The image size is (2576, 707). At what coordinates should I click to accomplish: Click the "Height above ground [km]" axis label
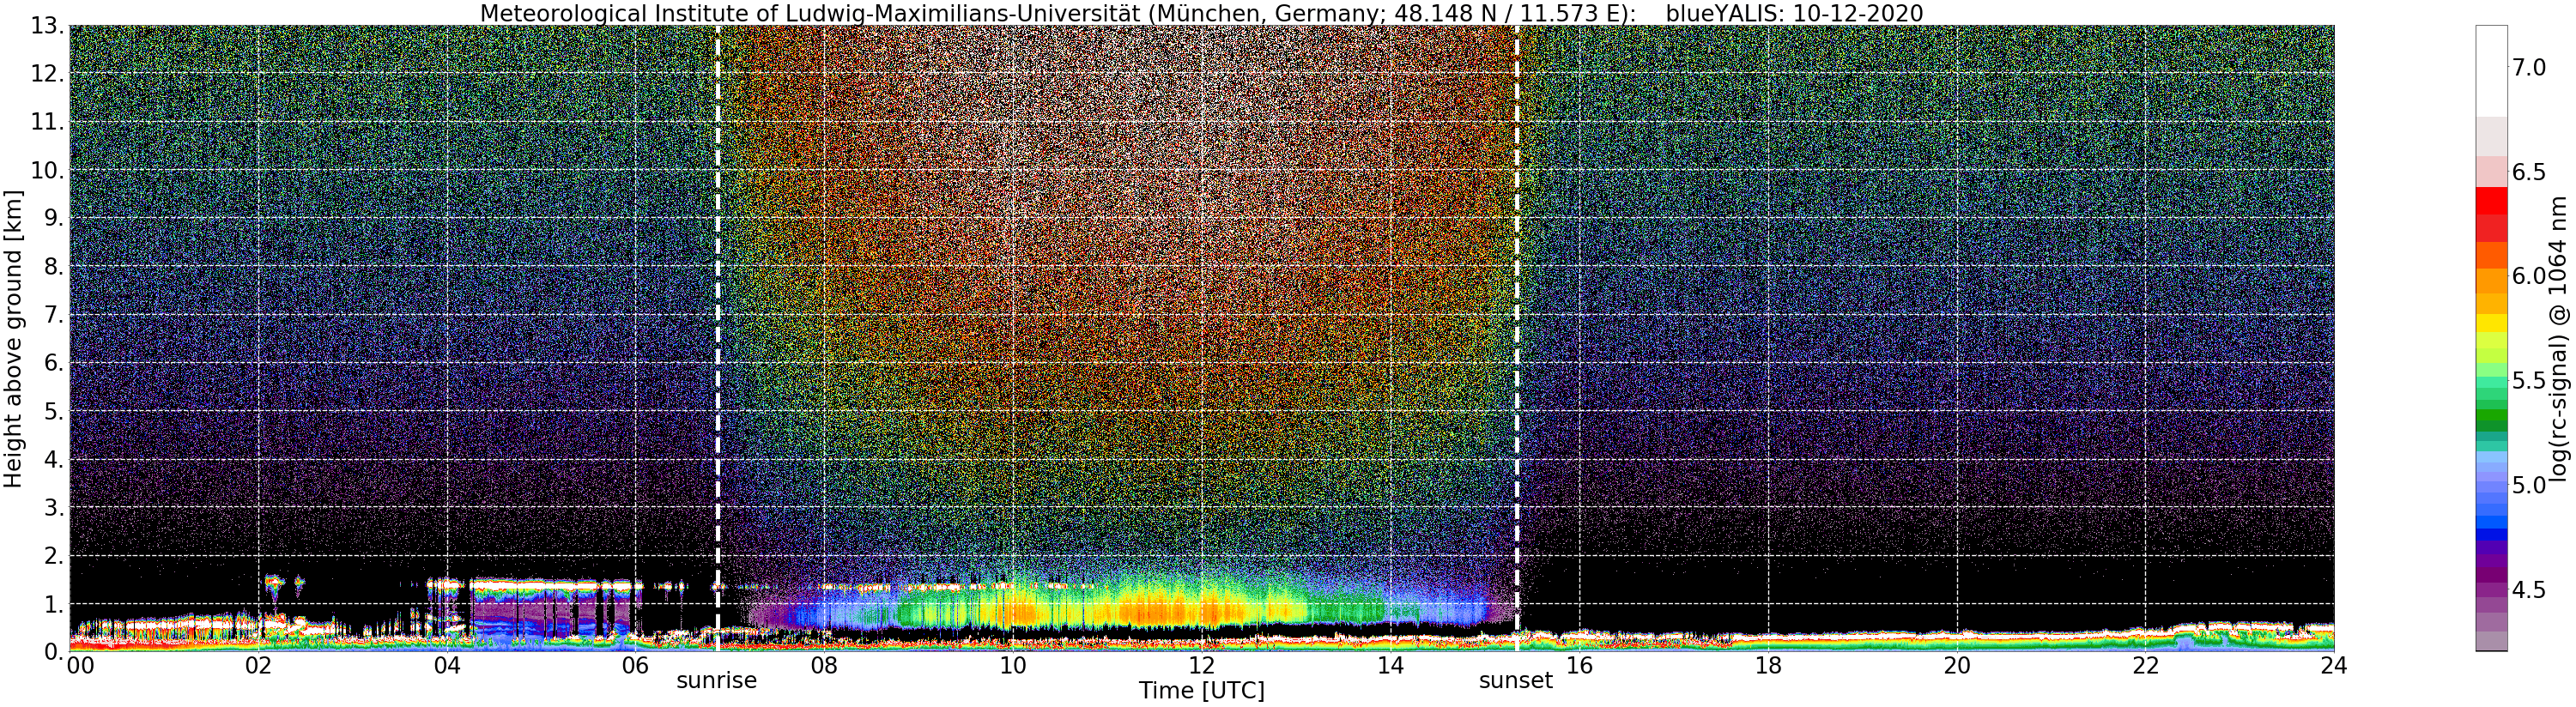[13, 337]
